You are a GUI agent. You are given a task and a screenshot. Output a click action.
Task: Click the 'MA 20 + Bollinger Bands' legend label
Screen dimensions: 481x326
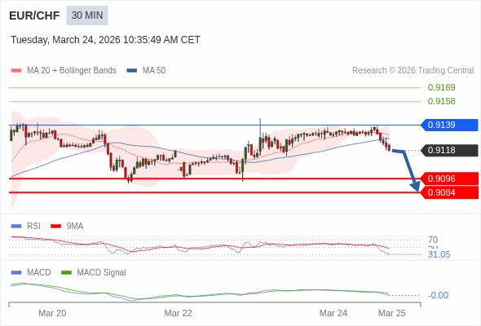coord(72,71)
